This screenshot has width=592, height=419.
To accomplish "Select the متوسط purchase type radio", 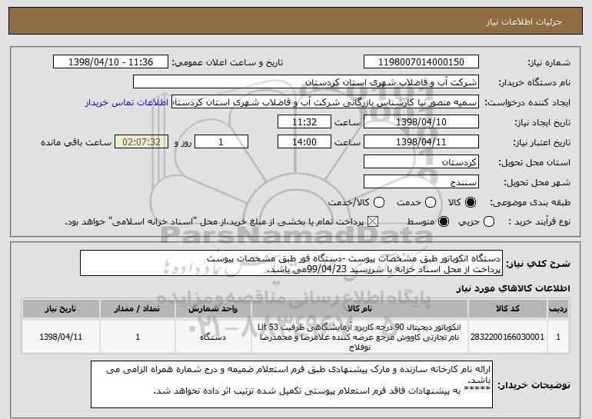I will pos(444,221).
